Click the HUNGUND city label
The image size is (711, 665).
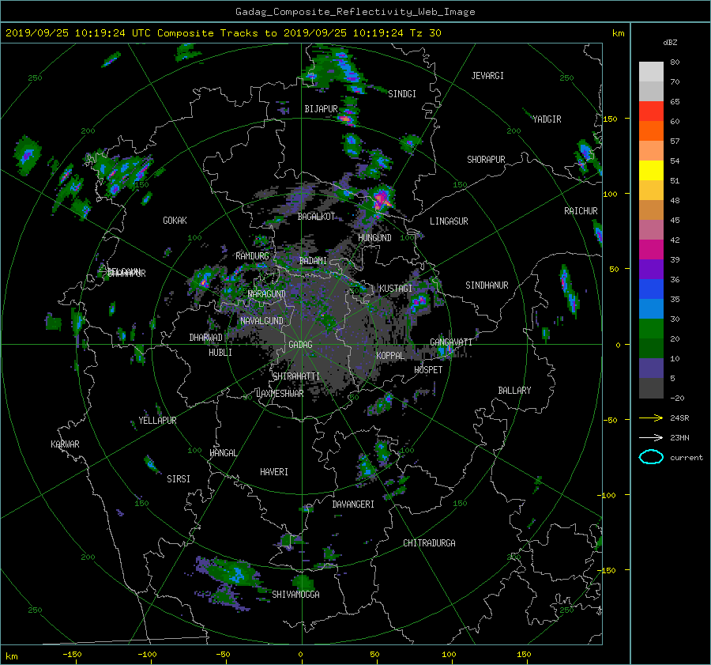(x=374, y=238)
